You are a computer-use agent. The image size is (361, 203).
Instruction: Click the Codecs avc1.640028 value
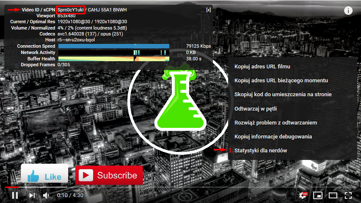click(90, 34)
